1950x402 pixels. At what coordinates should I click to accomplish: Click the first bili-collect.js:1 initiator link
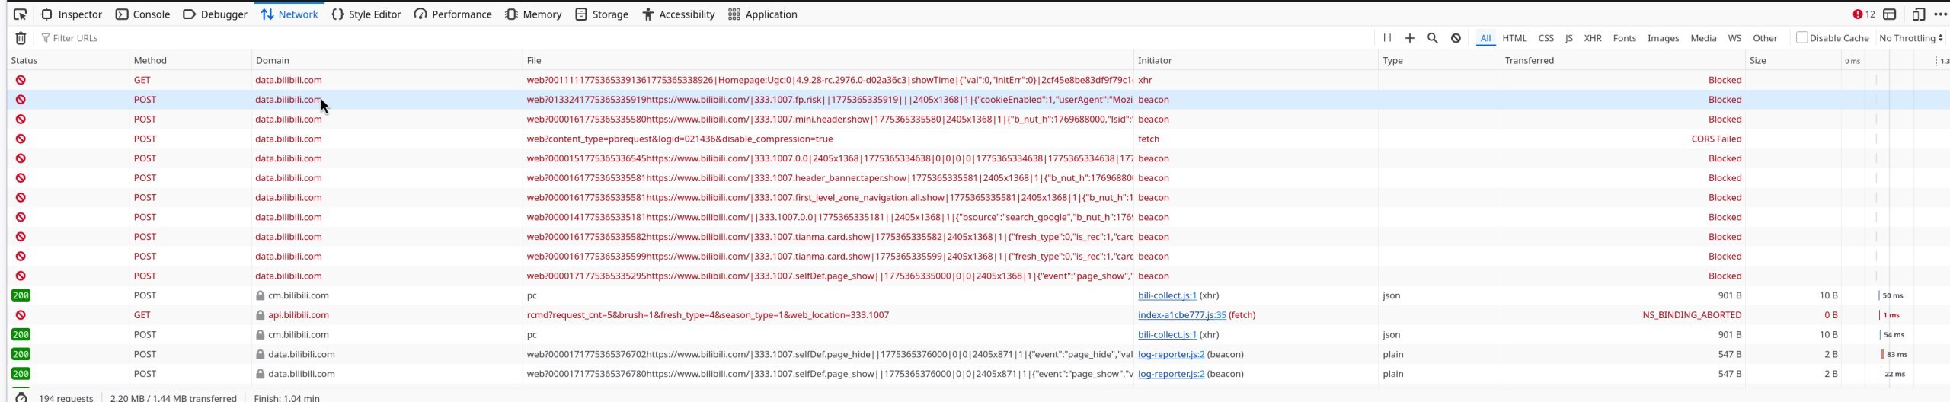[x=1167, y=295]
